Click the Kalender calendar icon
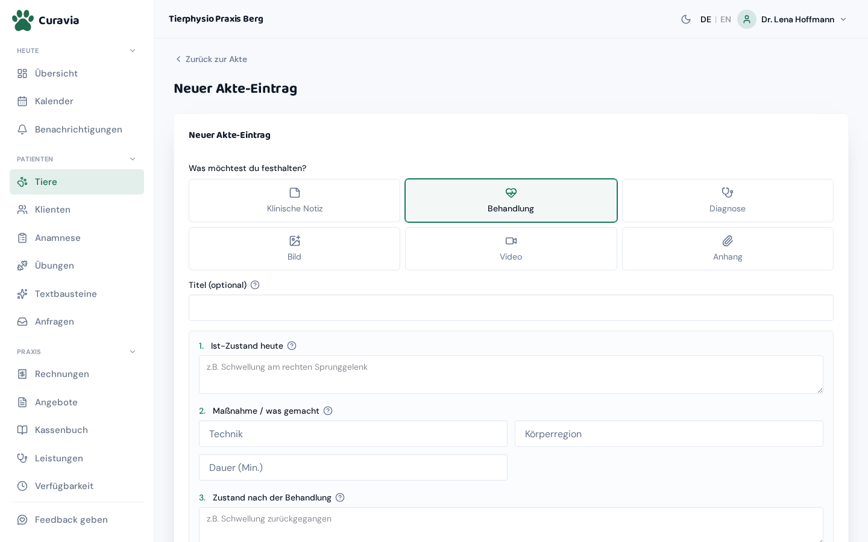 22,101
